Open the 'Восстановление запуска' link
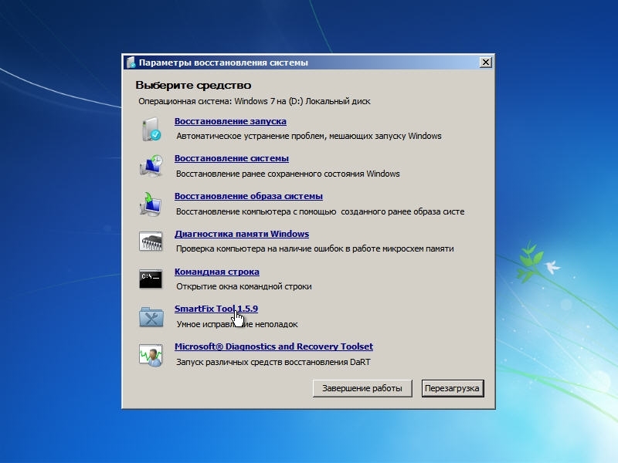618x463 pixels. click(230, 121)
